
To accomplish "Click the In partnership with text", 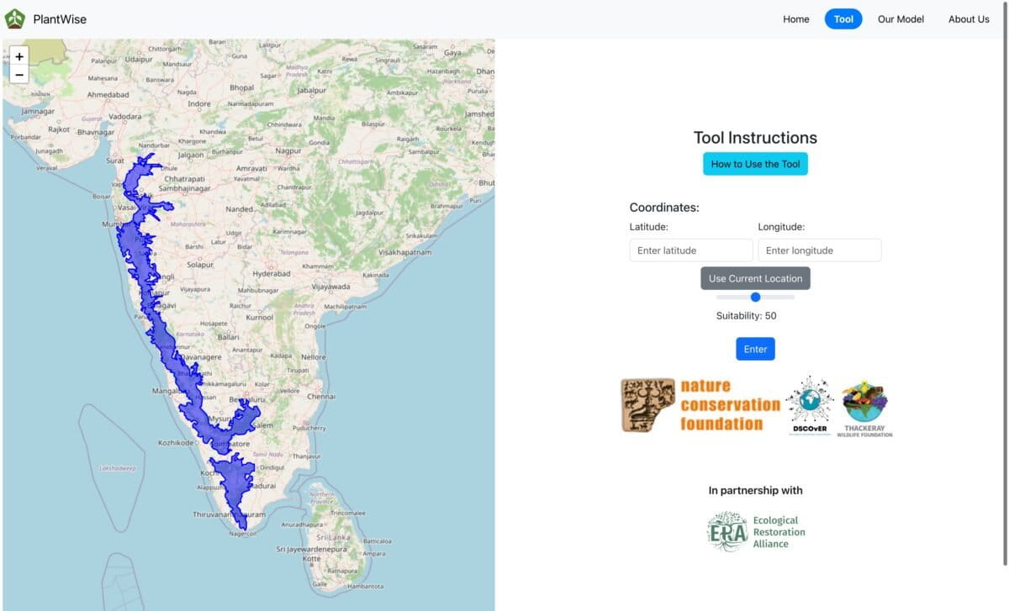I will (x=755, y=490).
